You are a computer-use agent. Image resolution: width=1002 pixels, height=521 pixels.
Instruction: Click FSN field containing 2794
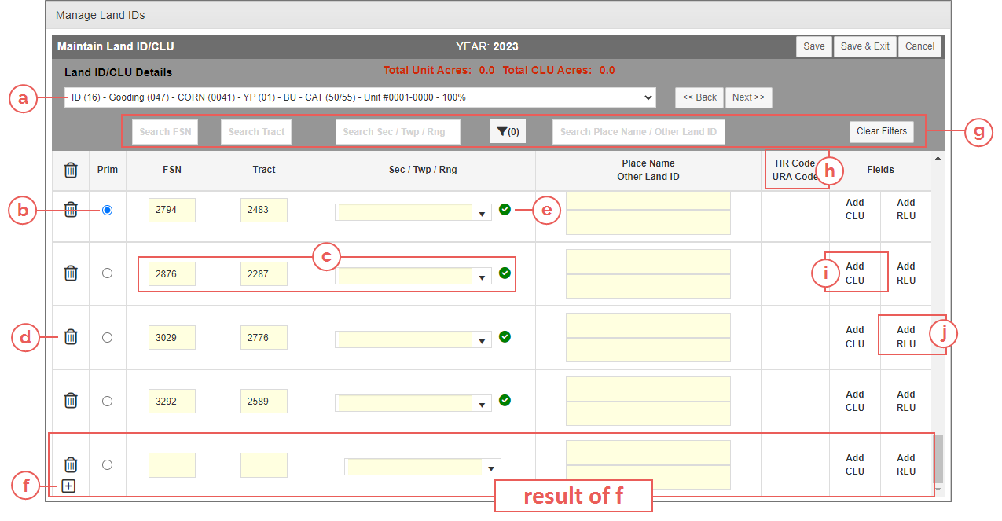coord(172,210)
